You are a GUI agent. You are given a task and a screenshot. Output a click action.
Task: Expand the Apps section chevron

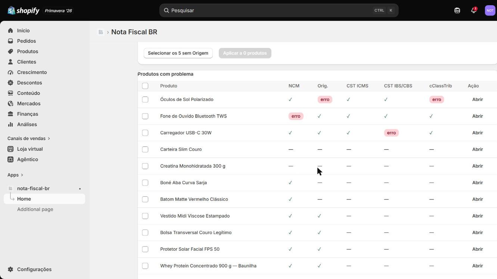(x=22, y=175)
